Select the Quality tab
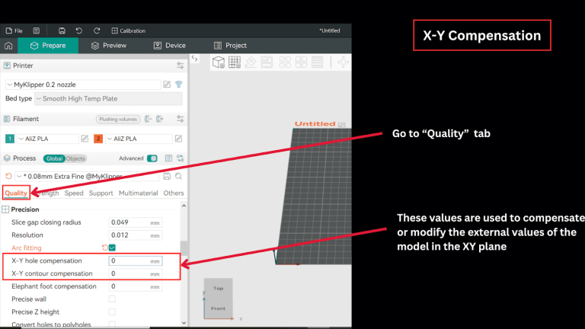Image resolution: width=585 pixels, height=329 pixels. pyautogui.click(x=16, y=193)
